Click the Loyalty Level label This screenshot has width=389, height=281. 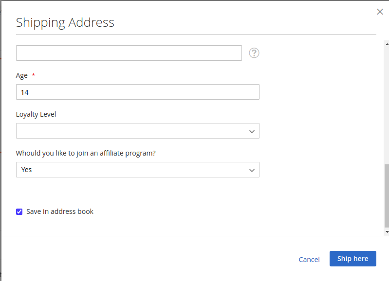tap(36, 114)
